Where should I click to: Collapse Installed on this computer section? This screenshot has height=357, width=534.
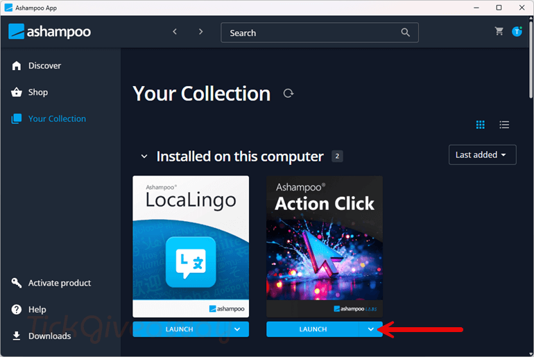point(144,157)
